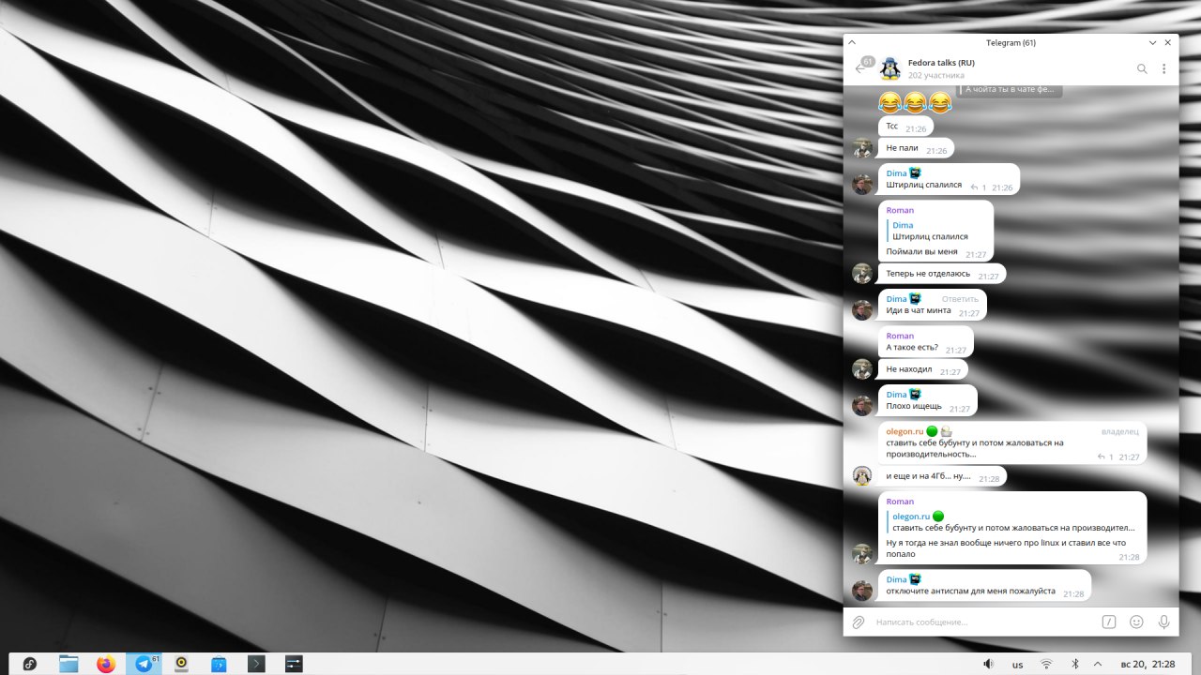Open the three-dot chat options menu
The height and width of the screenshot is (675, 1201).
pos(1164,68)
